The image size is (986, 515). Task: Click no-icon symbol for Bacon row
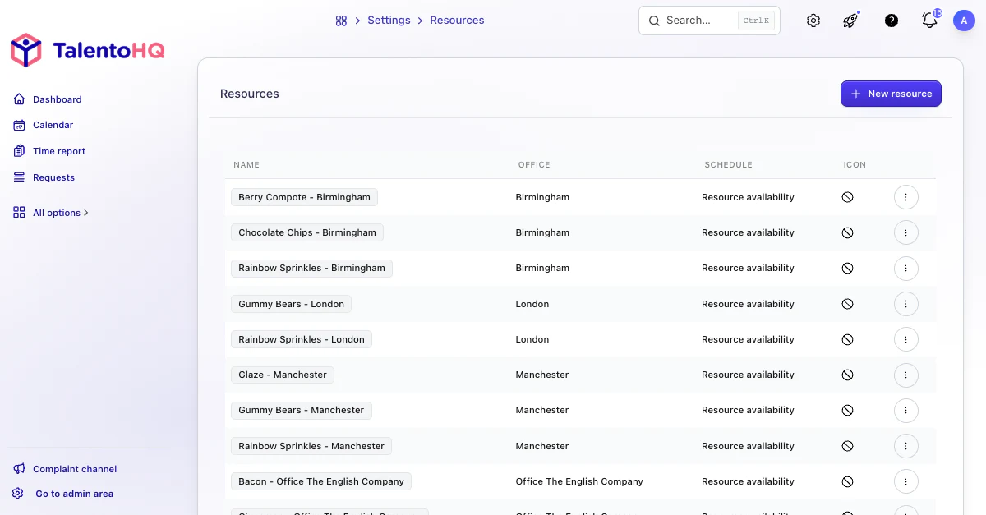[847, 481]
